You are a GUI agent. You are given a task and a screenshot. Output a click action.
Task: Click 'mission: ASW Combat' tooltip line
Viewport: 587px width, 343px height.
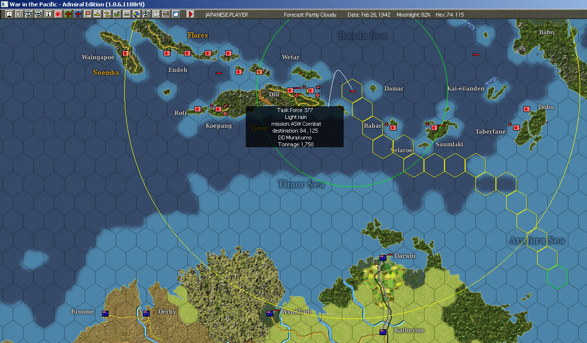click(x=296, y=124)
